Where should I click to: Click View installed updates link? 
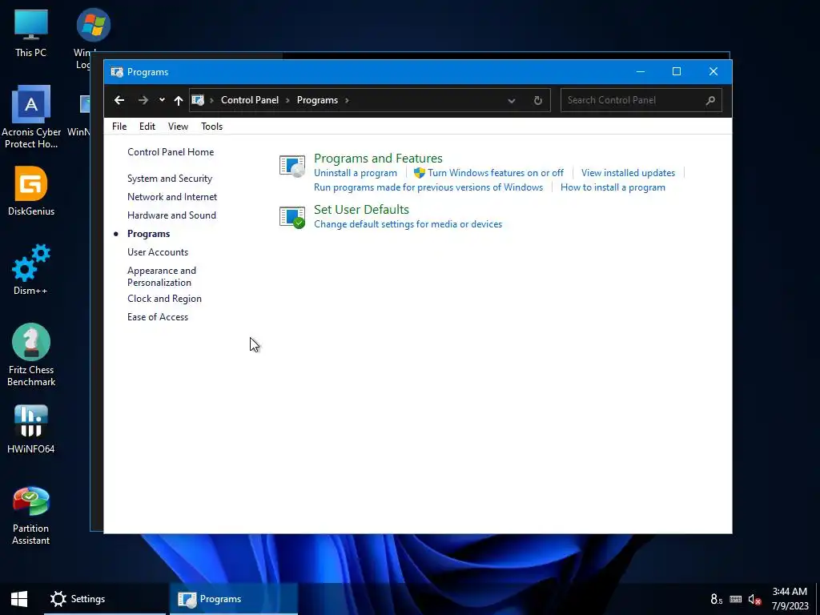tap(628, 173)
